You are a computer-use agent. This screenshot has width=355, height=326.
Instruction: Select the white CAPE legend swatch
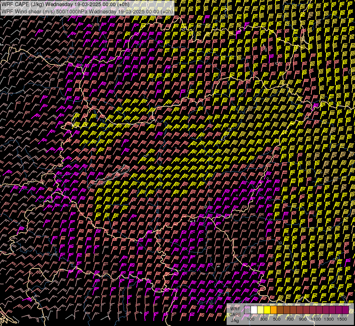pyautogui.click(x=254, y=310)
